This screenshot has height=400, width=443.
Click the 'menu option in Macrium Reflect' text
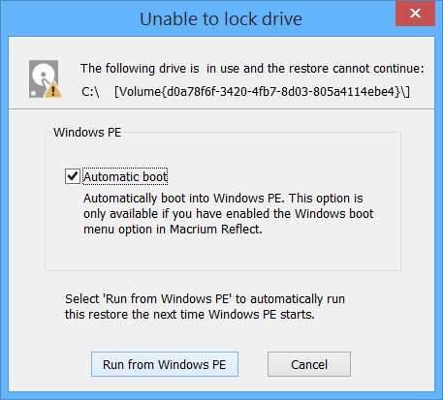pos(173,230)
